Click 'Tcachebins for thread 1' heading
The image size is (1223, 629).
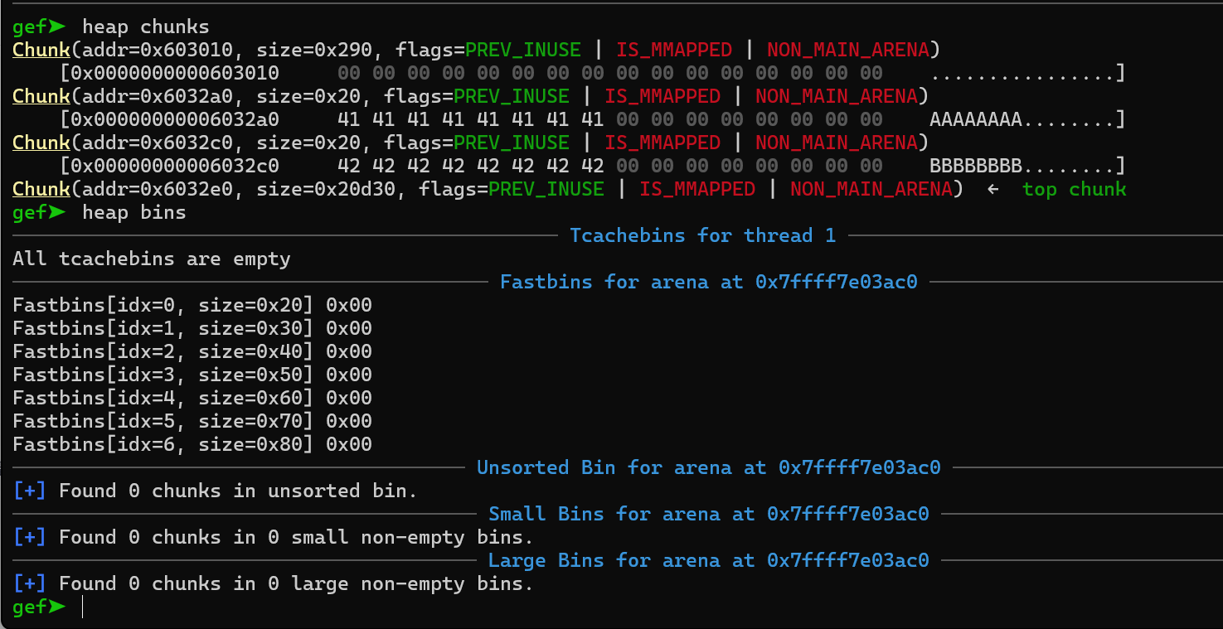[702, 235]
